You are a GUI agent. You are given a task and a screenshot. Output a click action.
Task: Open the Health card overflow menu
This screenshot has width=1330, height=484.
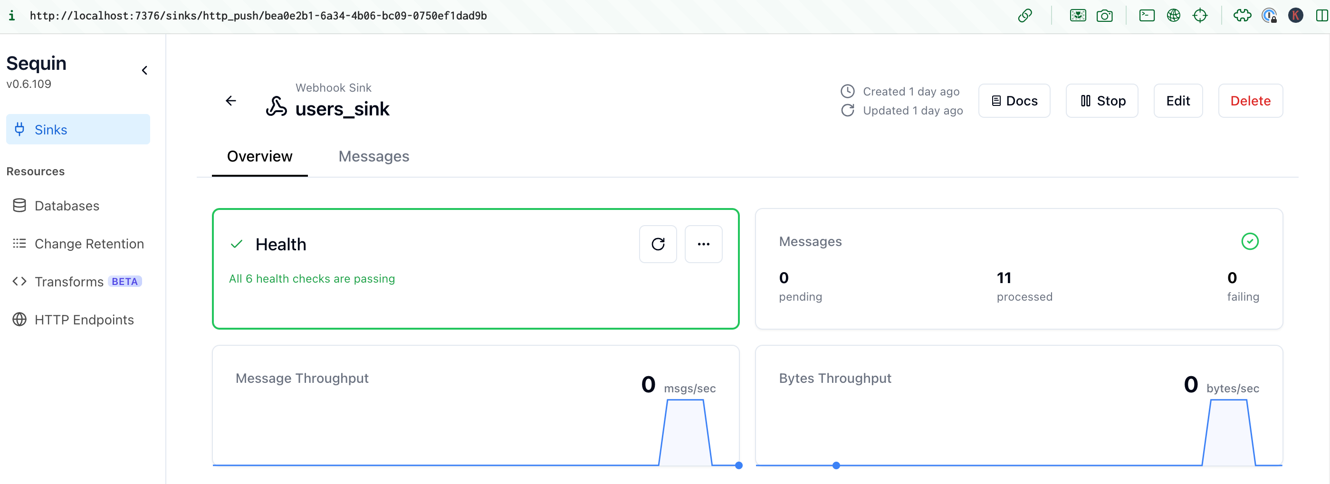[x=704, y=244]
